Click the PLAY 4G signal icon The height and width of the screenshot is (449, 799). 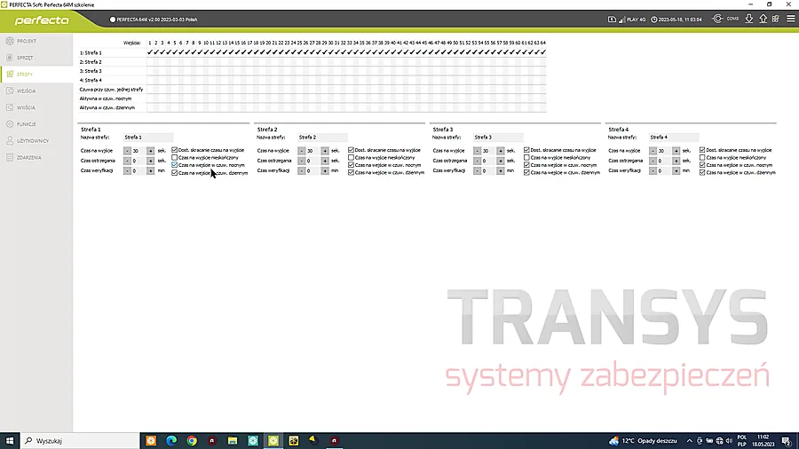tap(632, 20)
